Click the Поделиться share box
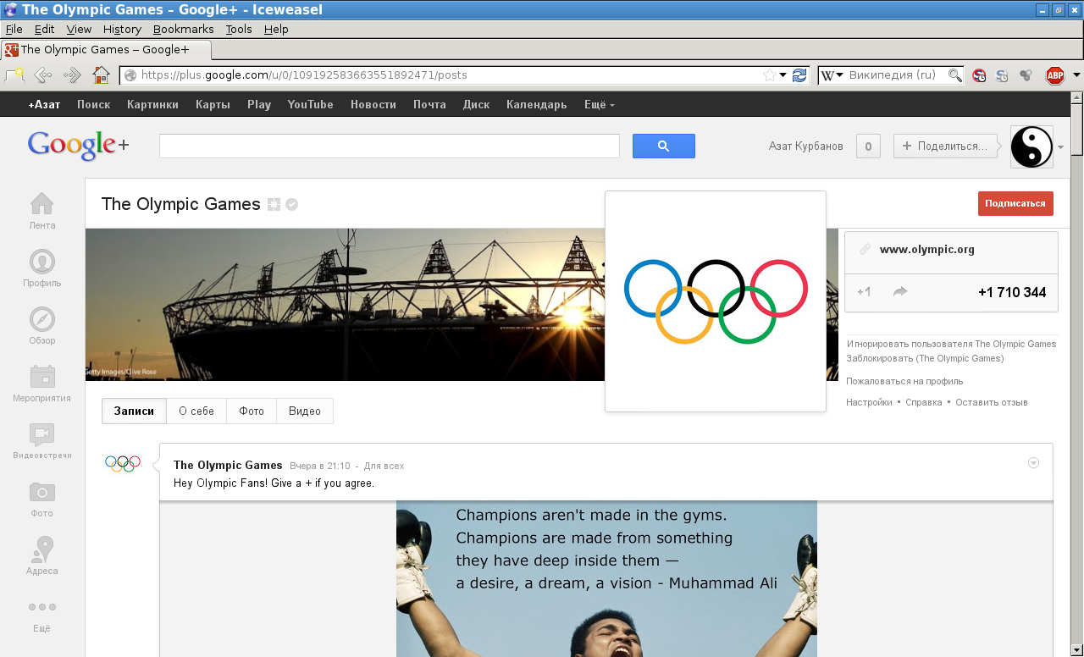The width and height of the screenshot is (1084, 657). coord(945,146)
